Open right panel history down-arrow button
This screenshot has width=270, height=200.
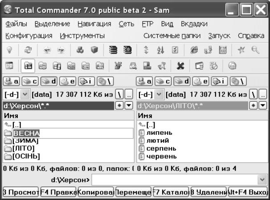pos(263,105)
